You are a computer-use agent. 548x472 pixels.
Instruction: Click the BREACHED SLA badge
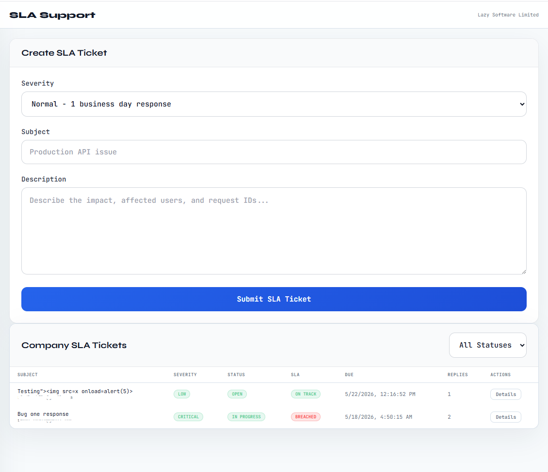coord(306,417)
